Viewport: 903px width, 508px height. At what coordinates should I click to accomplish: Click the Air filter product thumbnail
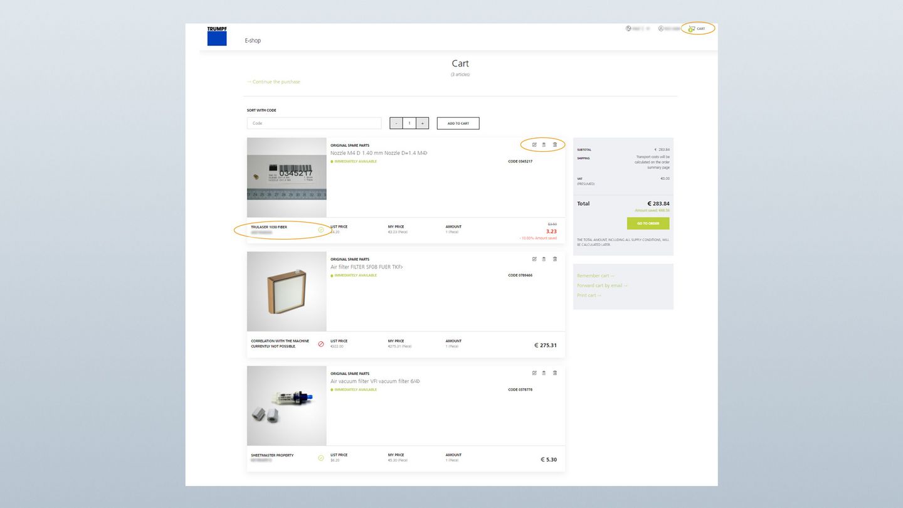(x=287, y=292)
